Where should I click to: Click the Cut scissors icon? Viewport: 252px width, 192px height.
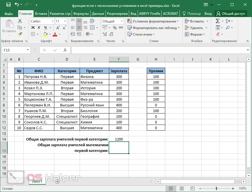(20, 21)
